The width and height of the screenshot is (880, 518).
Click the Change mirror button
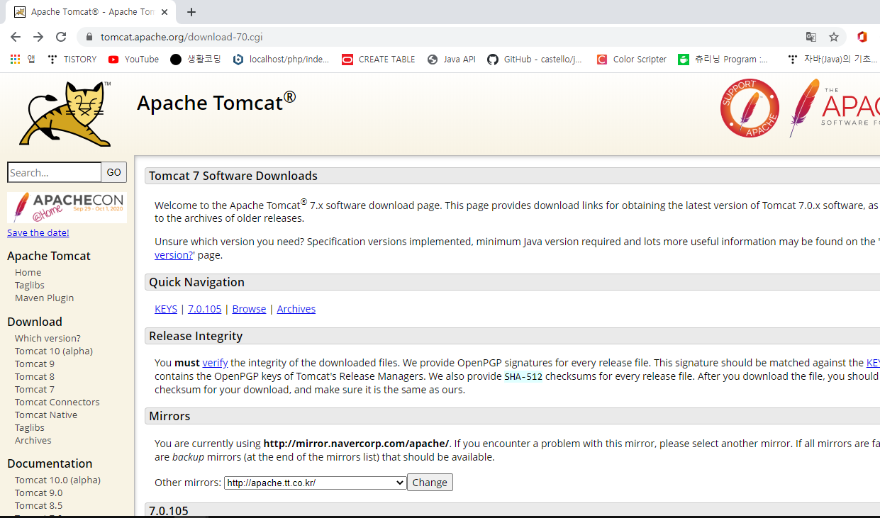pos(430,483)
